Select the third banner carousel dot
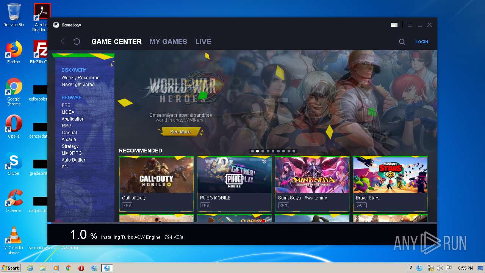This screenshot has width=485, height=273. click(263, 151)
